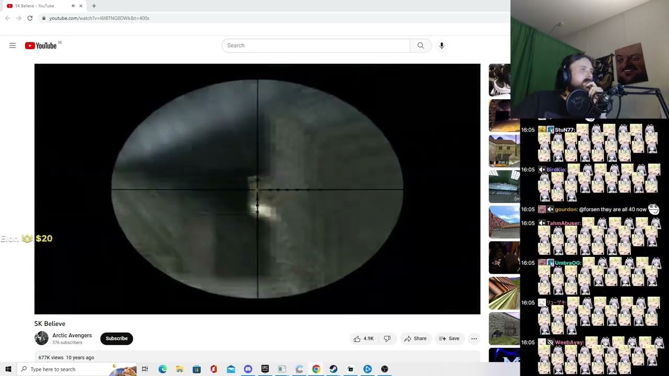669x376 pixels.
Task: Click chat username StuN77
Action: click(565, 130)
